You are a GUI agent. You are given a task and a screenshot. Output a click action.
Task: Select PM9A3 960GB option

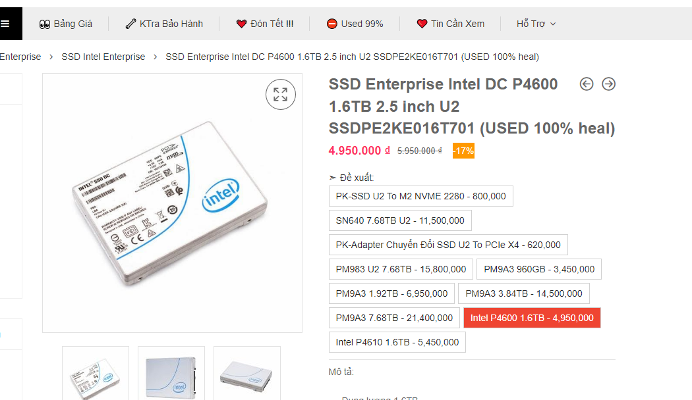click(539, 268)
